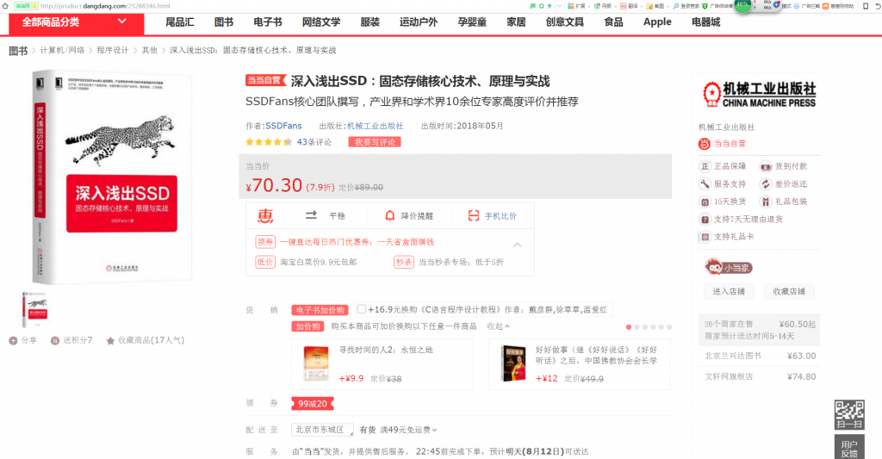Screen dimensions: 882x459
Task: Click the 截图 screenshot toolbar icon
Action: [x=649, y=6]
